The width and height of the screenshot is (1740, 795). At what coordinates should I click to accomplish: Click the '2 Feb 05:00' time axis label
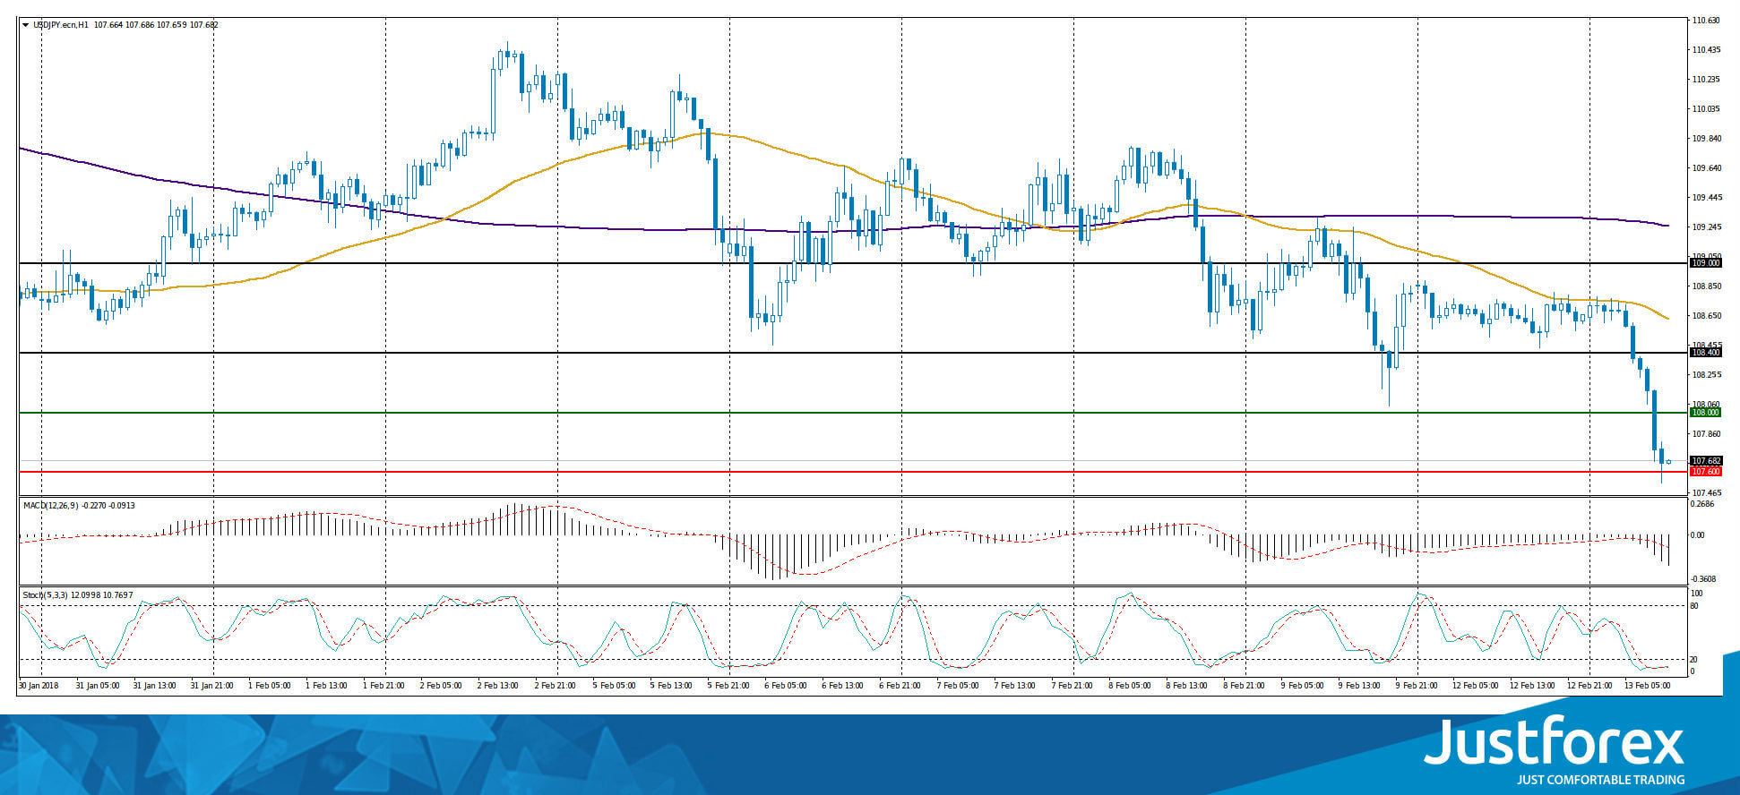click(x=442, y=686)
